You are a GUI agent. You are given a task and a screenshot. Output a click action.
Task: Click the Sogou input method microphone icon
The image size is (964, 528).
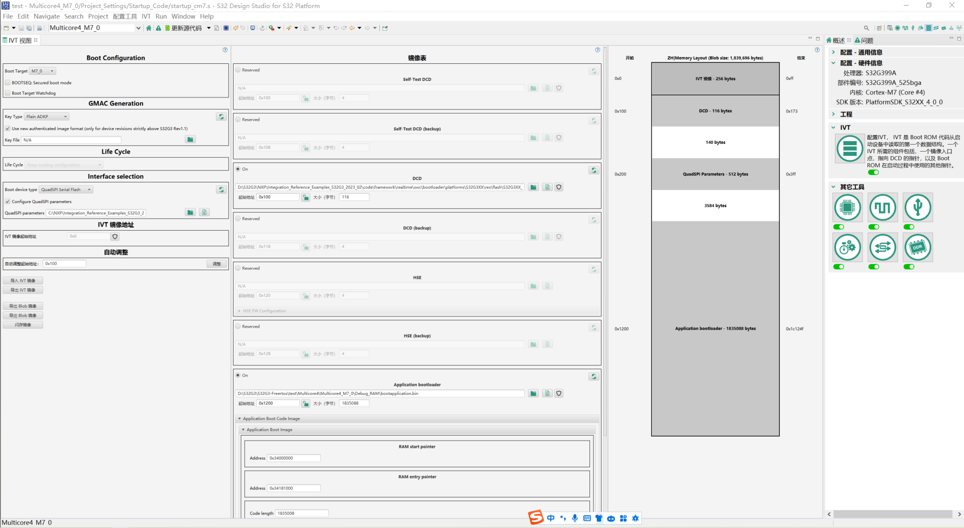click(575, 518)
